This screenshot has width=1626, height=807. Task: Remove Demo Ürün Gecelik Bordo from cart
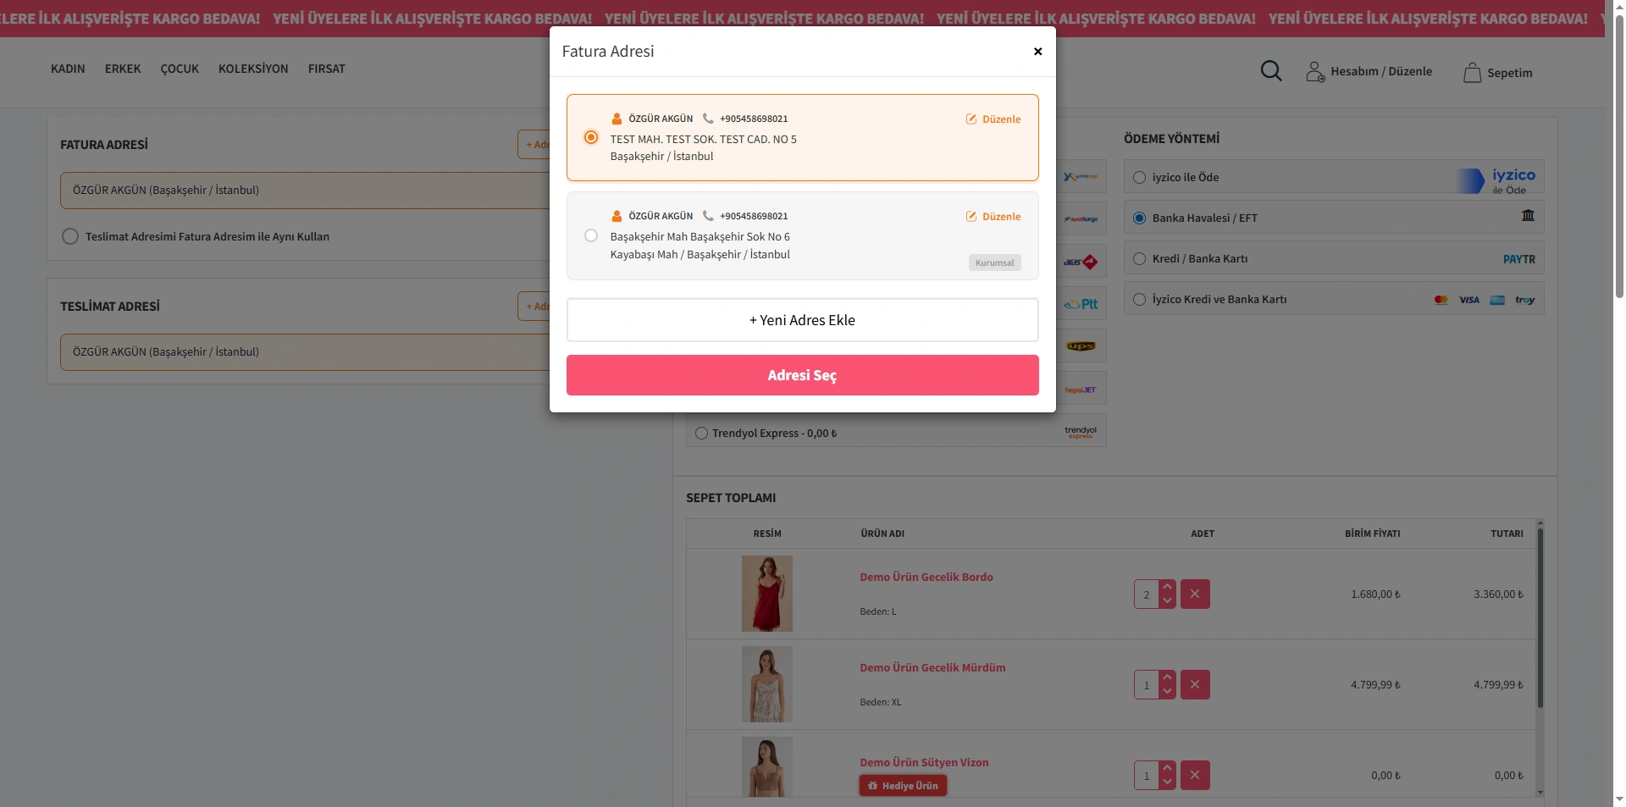[1194, 594]
